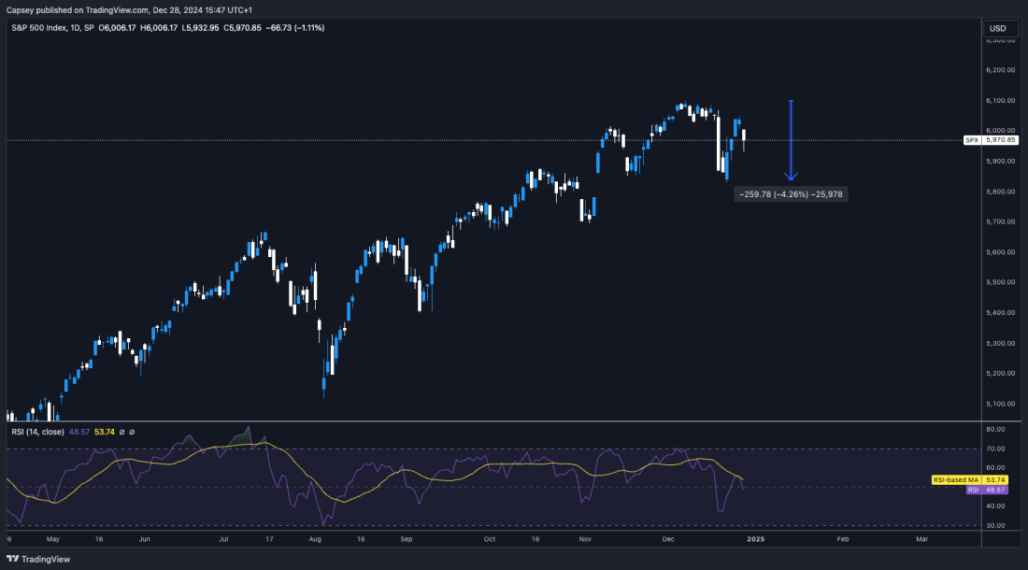The width and height of the screenshot is (1028, 570).
Task: Click the 5,500.00 price axis label
Action: coord(1000,282)
